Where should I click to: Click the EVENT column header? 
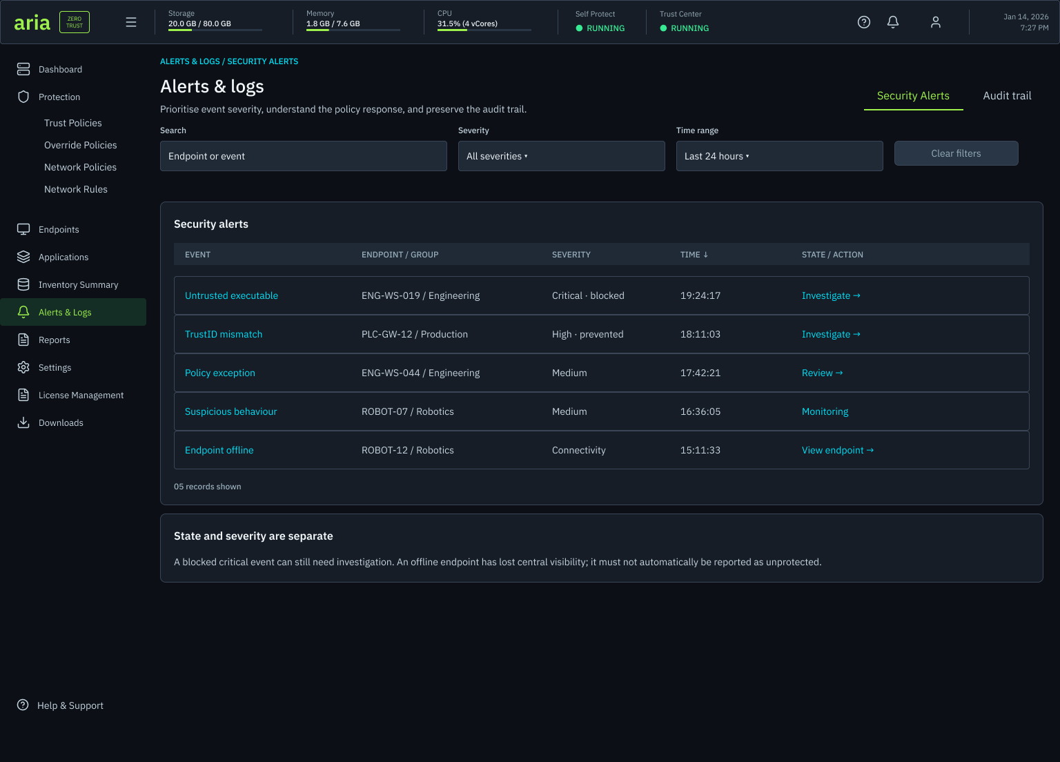[x=197, y=255]
